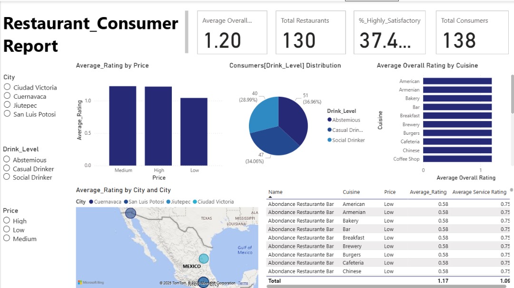This screenshot has height=288, width=514.
Task: Select the Abstemious drink level option
Action: (x=6, y=159)
